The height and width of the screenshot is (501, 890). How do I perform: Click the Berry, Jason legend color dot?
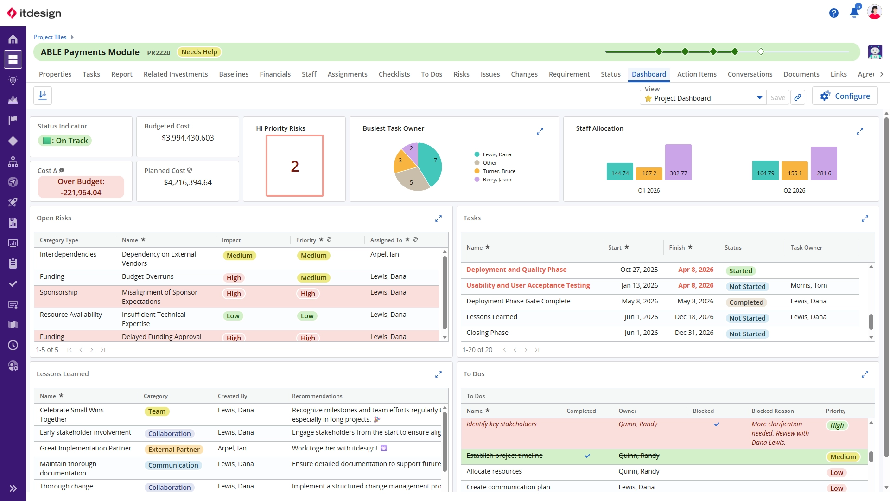[477, 180]
